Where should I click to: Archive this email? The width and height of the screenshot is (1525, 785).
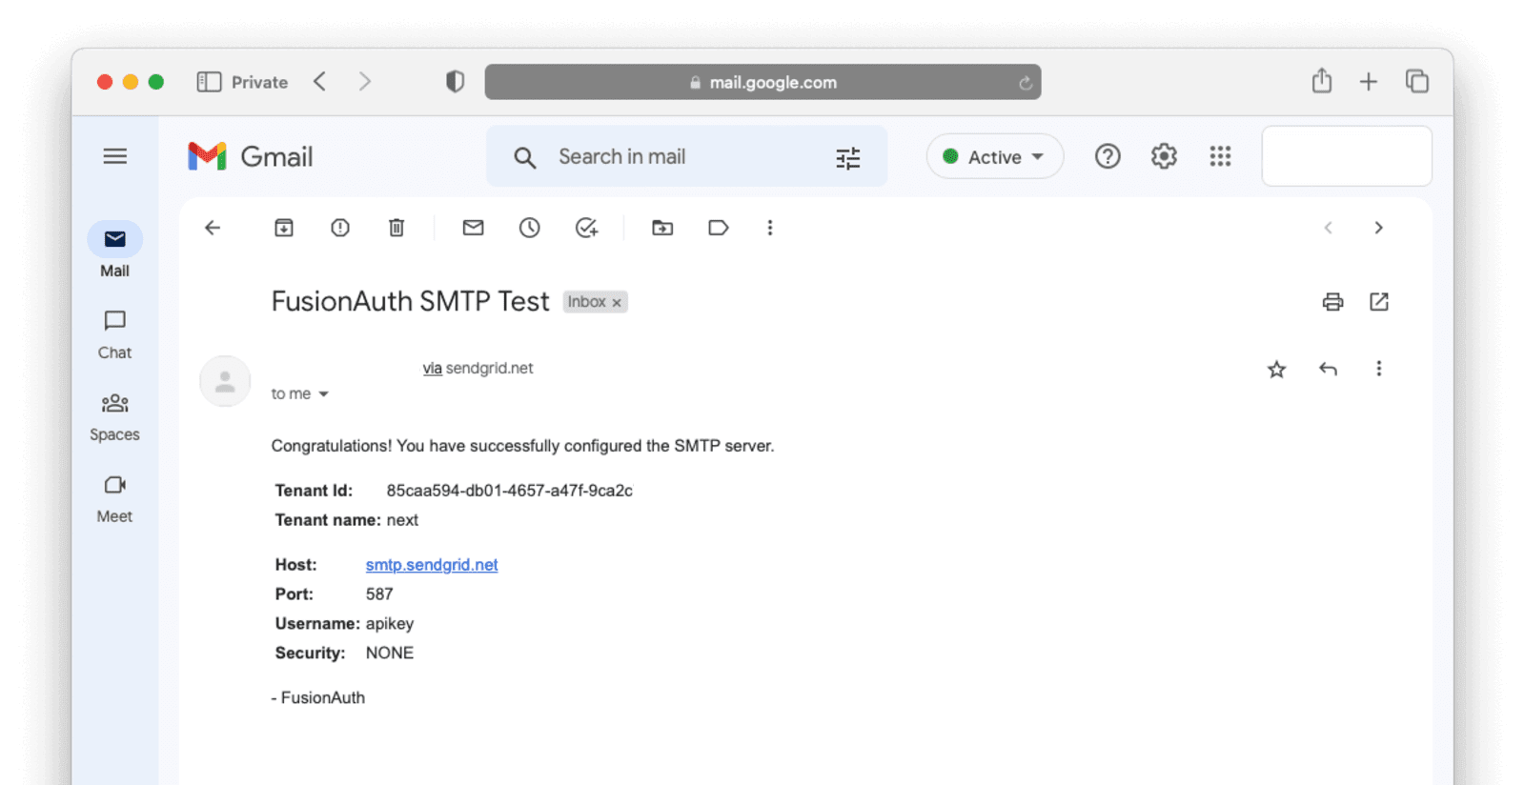[284, 228]
